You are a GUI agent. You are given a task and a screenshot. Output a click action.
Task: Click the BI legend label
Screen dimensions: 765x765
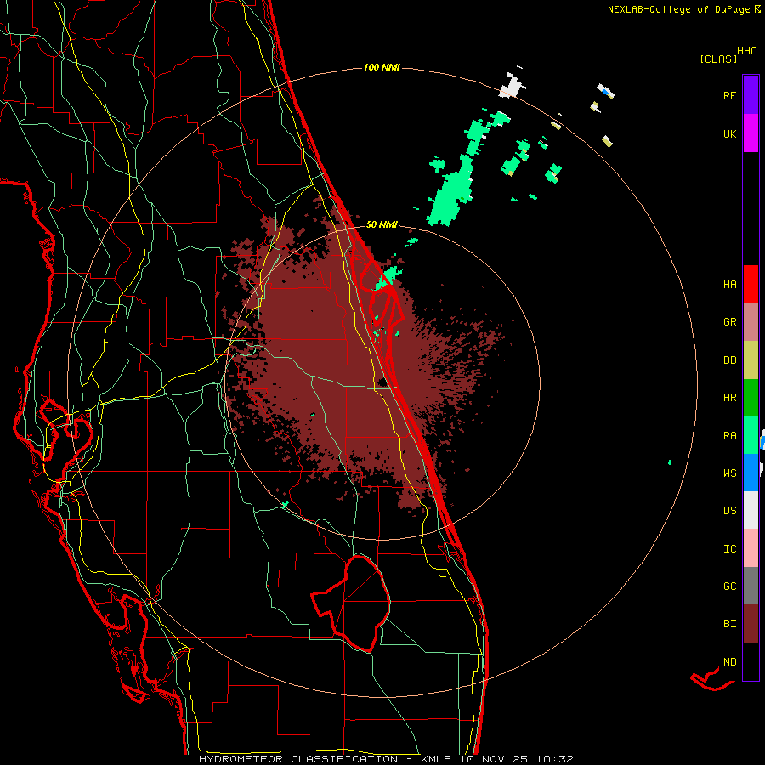pyautogui.click(x=730, y=624)
